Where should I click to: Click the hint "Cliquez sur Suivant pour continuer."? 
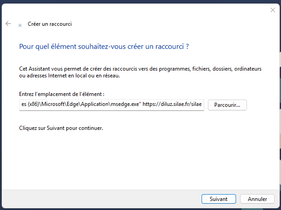pos(61,128)
